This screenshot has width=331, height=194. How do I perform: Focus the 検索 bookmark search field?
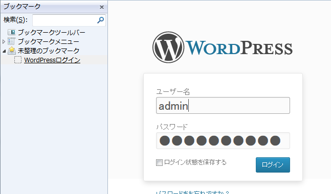(x=69, y=20)
